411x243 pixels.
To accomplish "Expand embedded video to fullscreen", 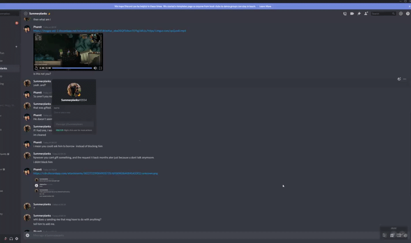I will pos(100,68).
